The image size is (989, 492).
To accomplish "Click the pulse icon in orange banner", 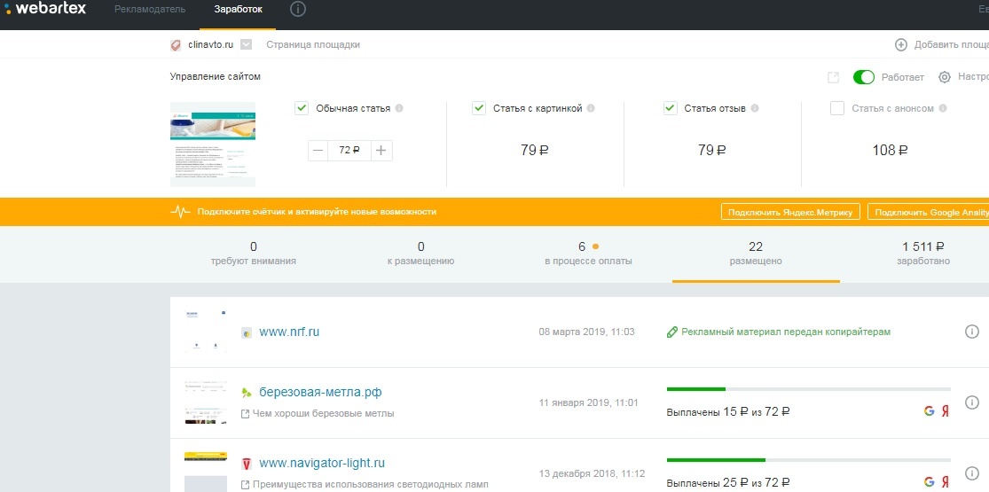I will pos(180,212).
